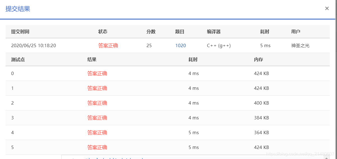This screenshot has width=337, height=159.
Task: Click test point 2 number
Action: (x=12, y=103)
